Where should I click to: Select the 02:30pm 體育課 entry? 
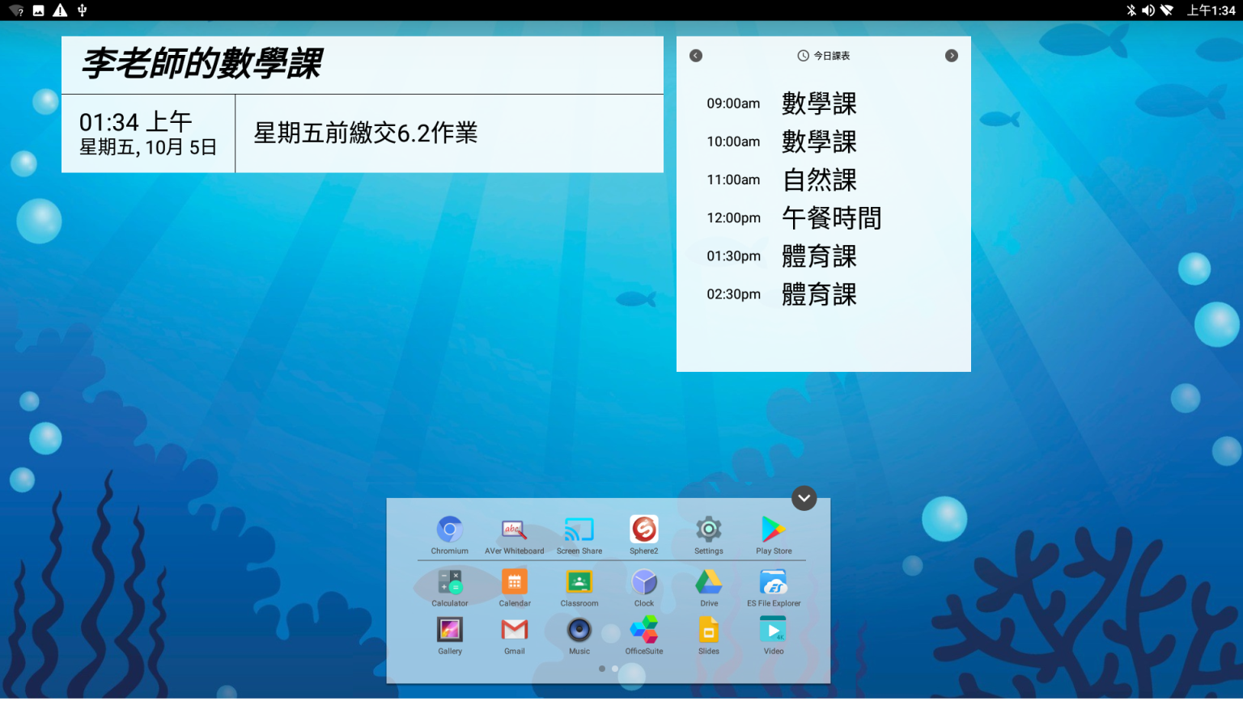pyautogui.click(x=782, y=294)
